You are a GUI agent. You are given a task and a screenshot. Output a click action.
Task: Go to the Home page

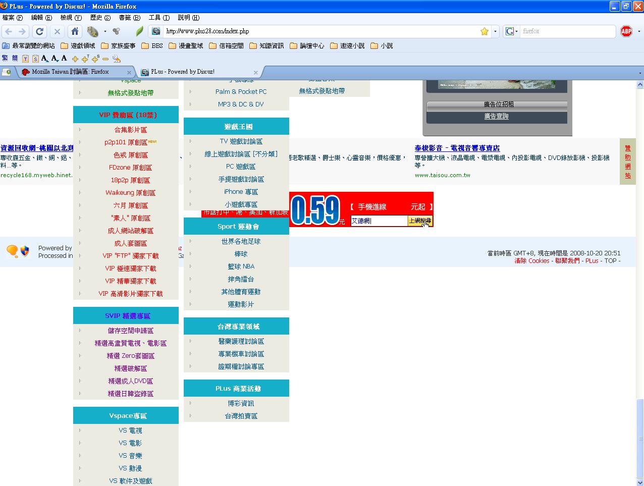75,31
